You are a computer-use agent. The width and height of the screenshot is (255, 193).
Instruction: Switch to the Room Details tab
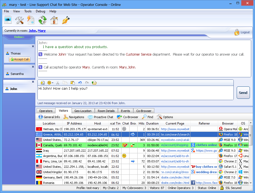click(x=106, y=111)
